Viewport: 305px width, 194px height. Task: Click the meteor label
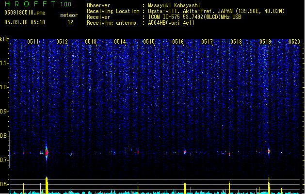tap(69, 15)
